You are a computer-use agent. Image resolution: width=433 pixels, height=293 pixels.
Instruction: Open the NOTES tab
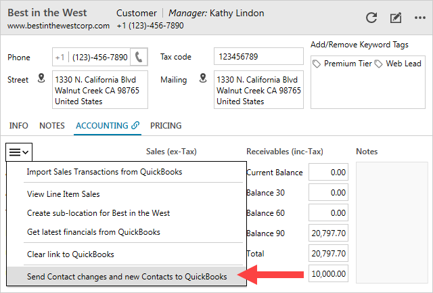(52, 126)
